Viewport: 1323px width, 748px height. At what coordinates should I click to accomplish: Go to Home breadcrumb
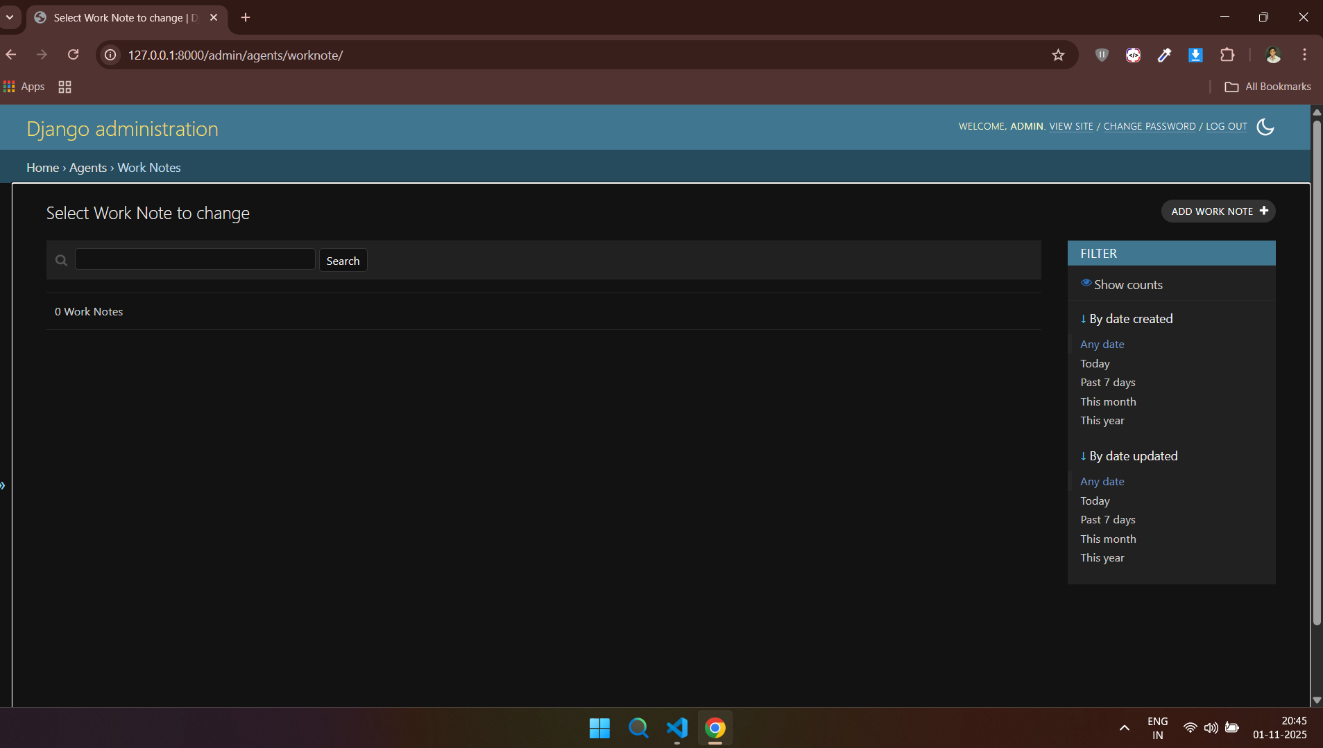click(x=42, y=168)
